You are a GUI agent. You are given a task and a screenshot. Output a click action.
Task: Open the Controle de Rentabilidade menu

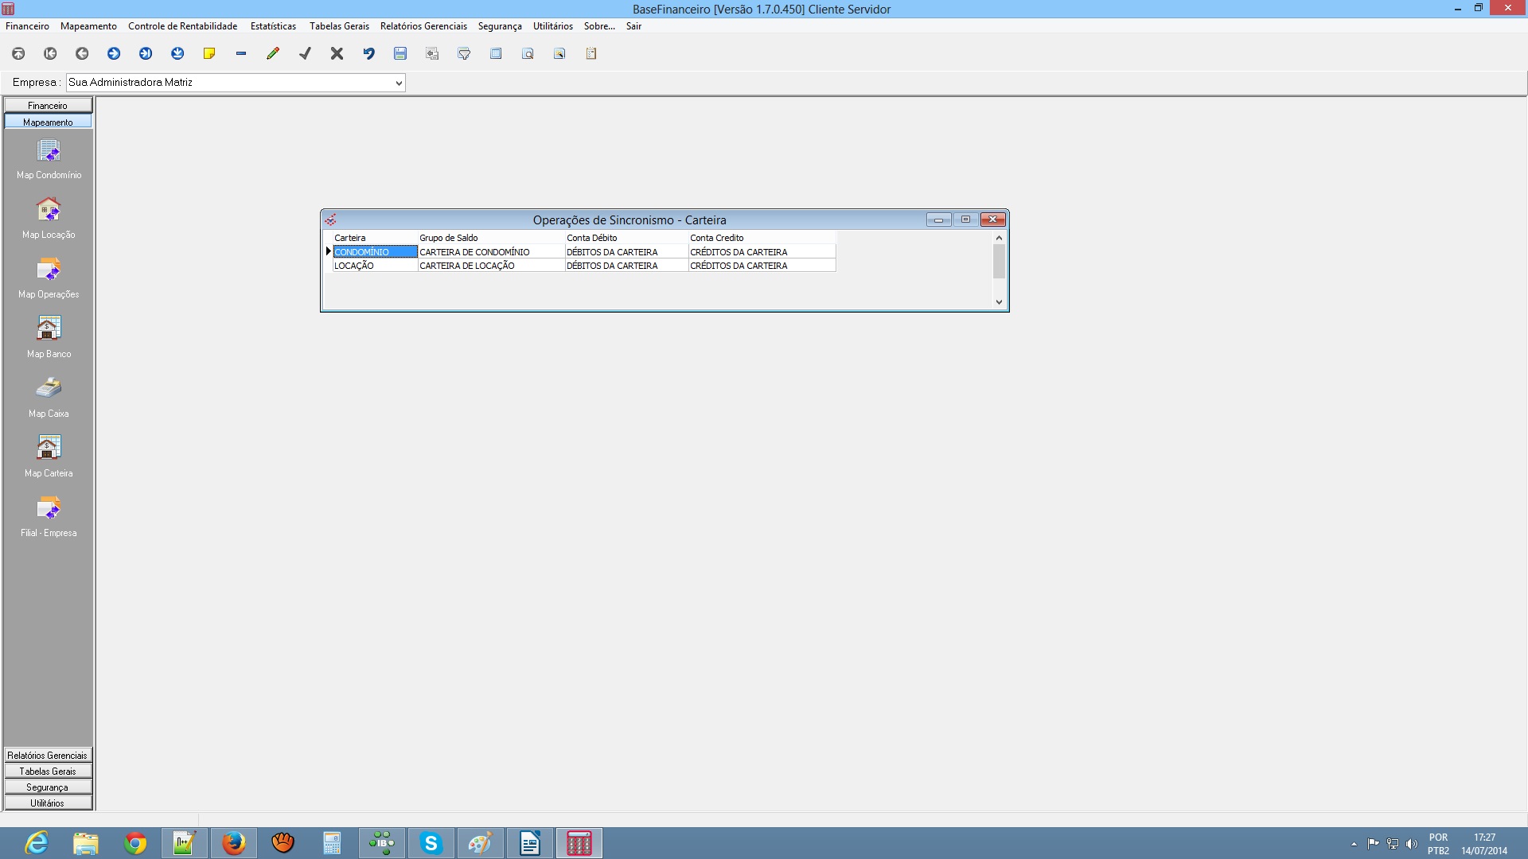pos(182,26)
